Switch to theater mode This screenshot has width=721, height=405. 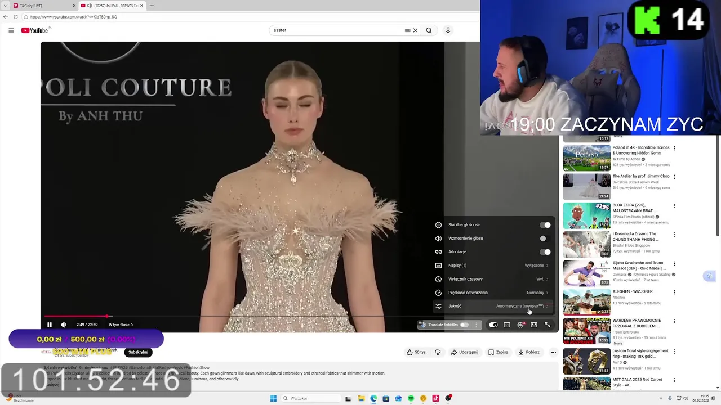(534, 325)
